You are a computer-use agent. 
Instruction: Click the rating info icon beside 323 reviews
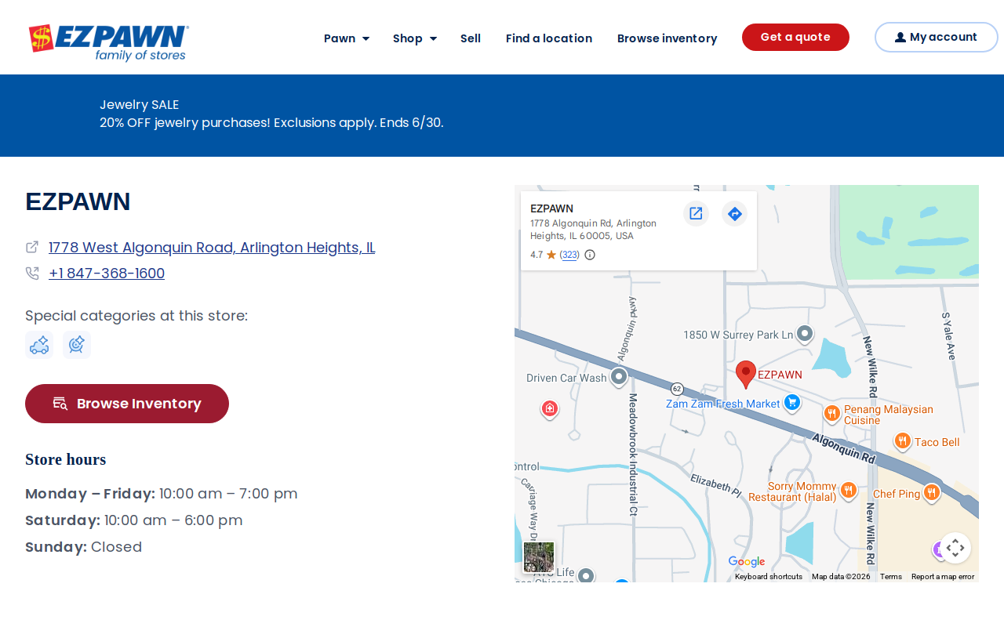point(590,255)
